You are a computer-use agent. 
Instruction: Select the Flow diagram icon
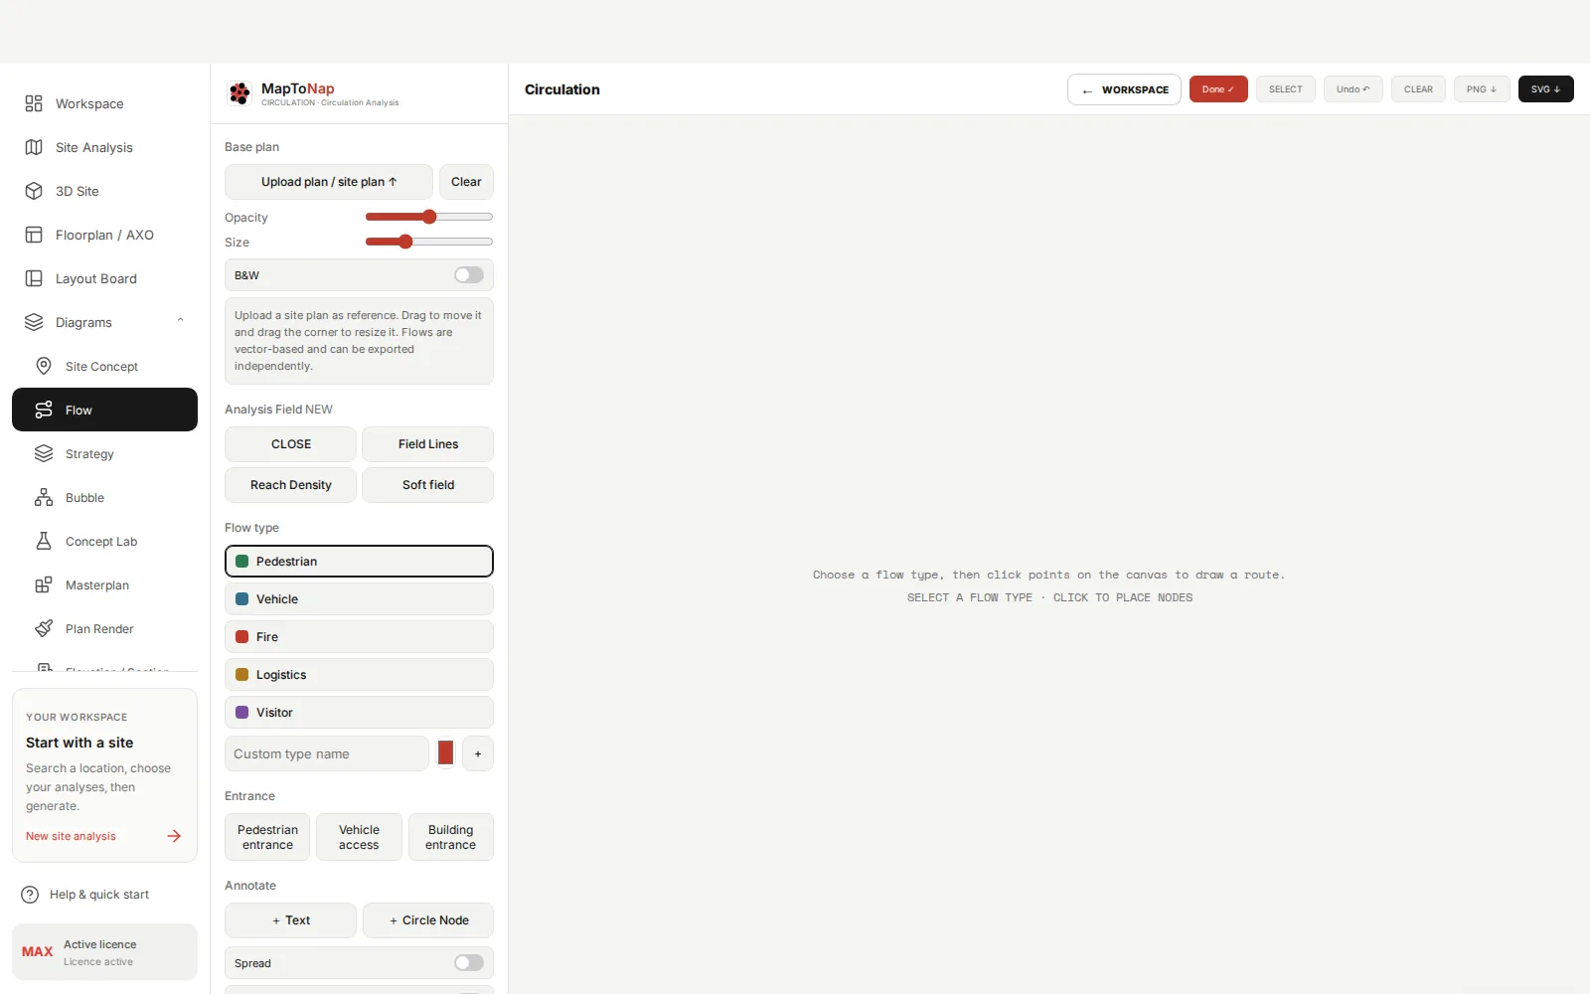click(44, 410)
